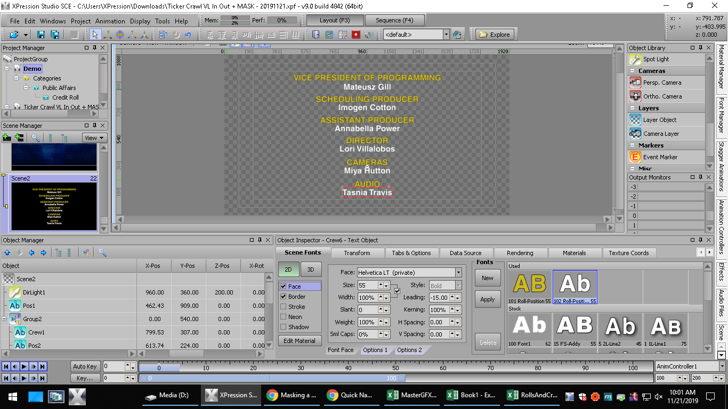
Task: Toggle the Face checkbox
Action: [284, 287]
